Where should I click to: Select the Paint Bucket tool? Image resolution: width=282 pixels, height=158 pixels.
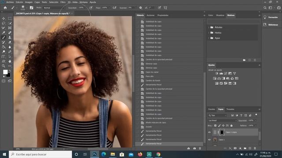pyautogui.click(x=4, y=47)
